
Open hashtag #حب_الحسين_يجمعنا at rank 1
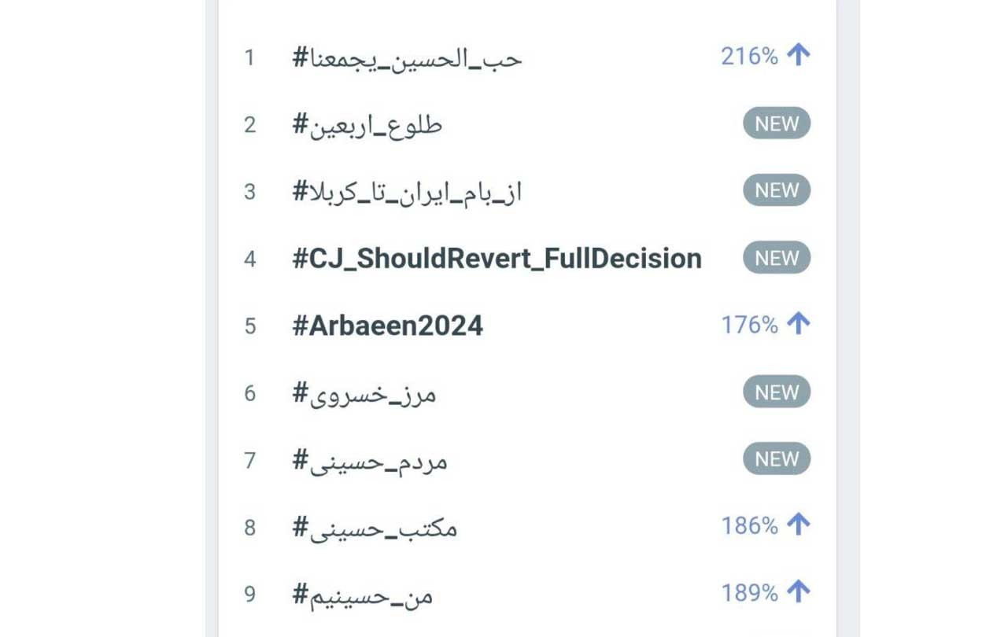pyautogui.click(x=408, y=58)
